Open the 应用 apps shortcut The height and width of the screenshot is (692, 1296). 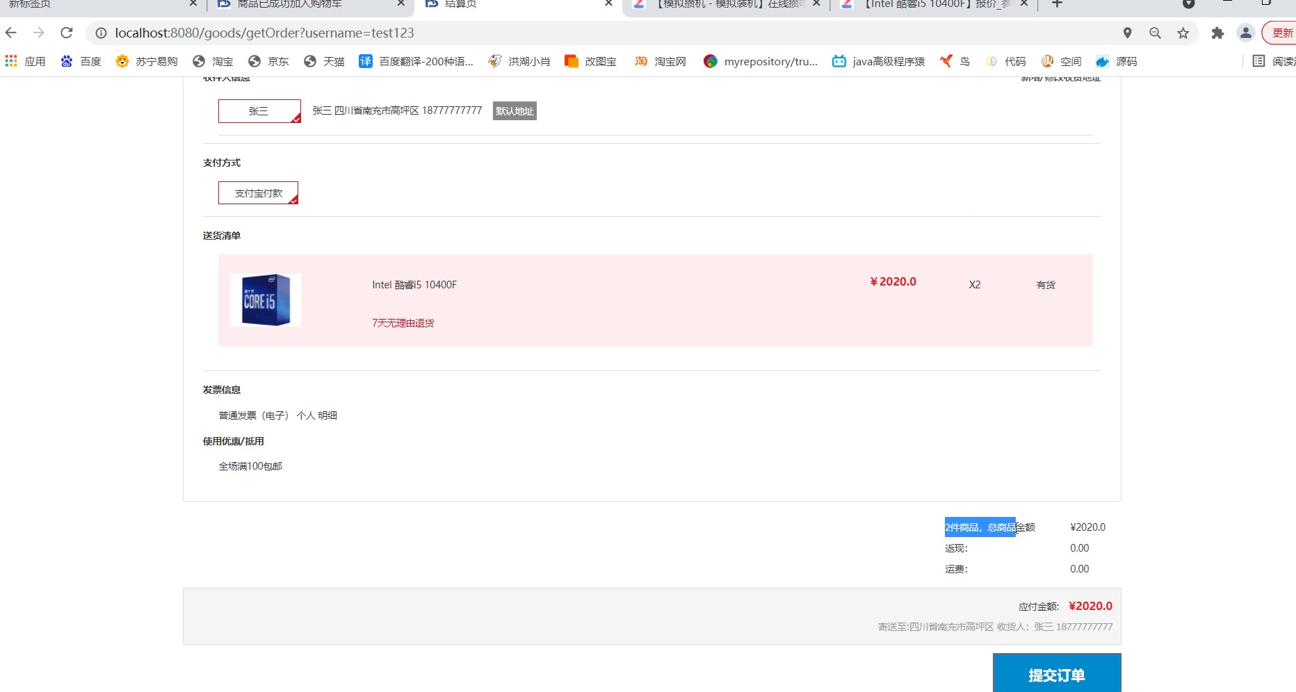(25, 61)
